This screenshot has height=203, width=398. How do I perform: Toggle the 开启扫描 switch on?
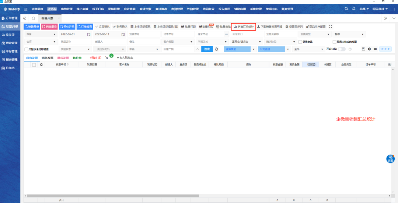point(342,49)
